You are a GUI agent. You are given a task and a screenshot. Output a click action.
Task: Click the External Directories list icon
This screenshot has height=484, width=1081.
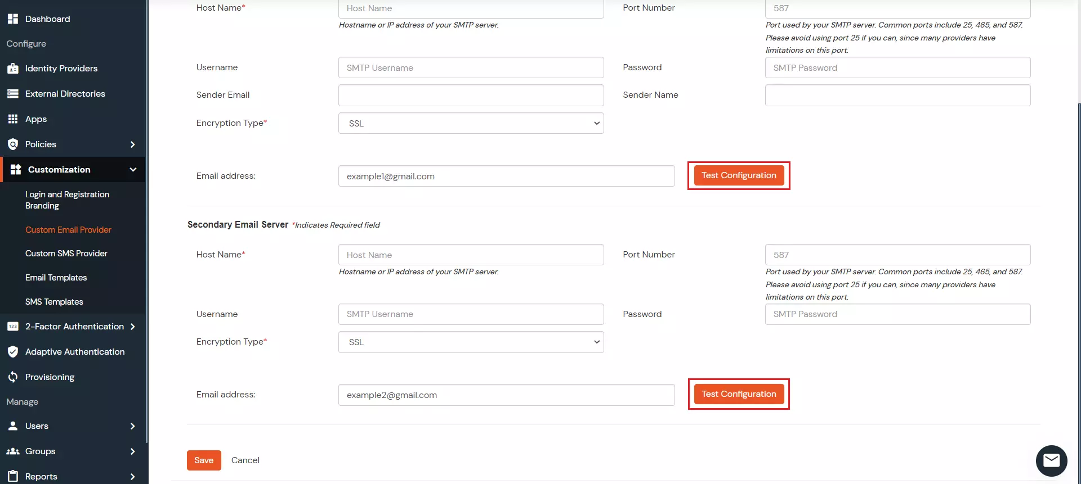click(12, 93)
